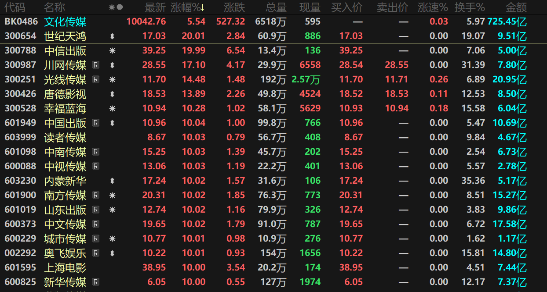The image size is (547, 292).
Task: Click the R badge beside 川网传媒
Action: click(95, 65)
